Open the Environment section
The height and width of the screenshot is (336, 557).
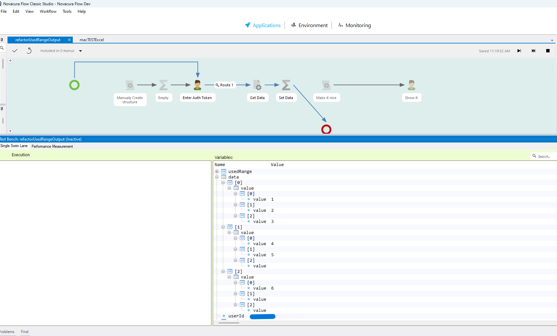click(x=309, y=25)
